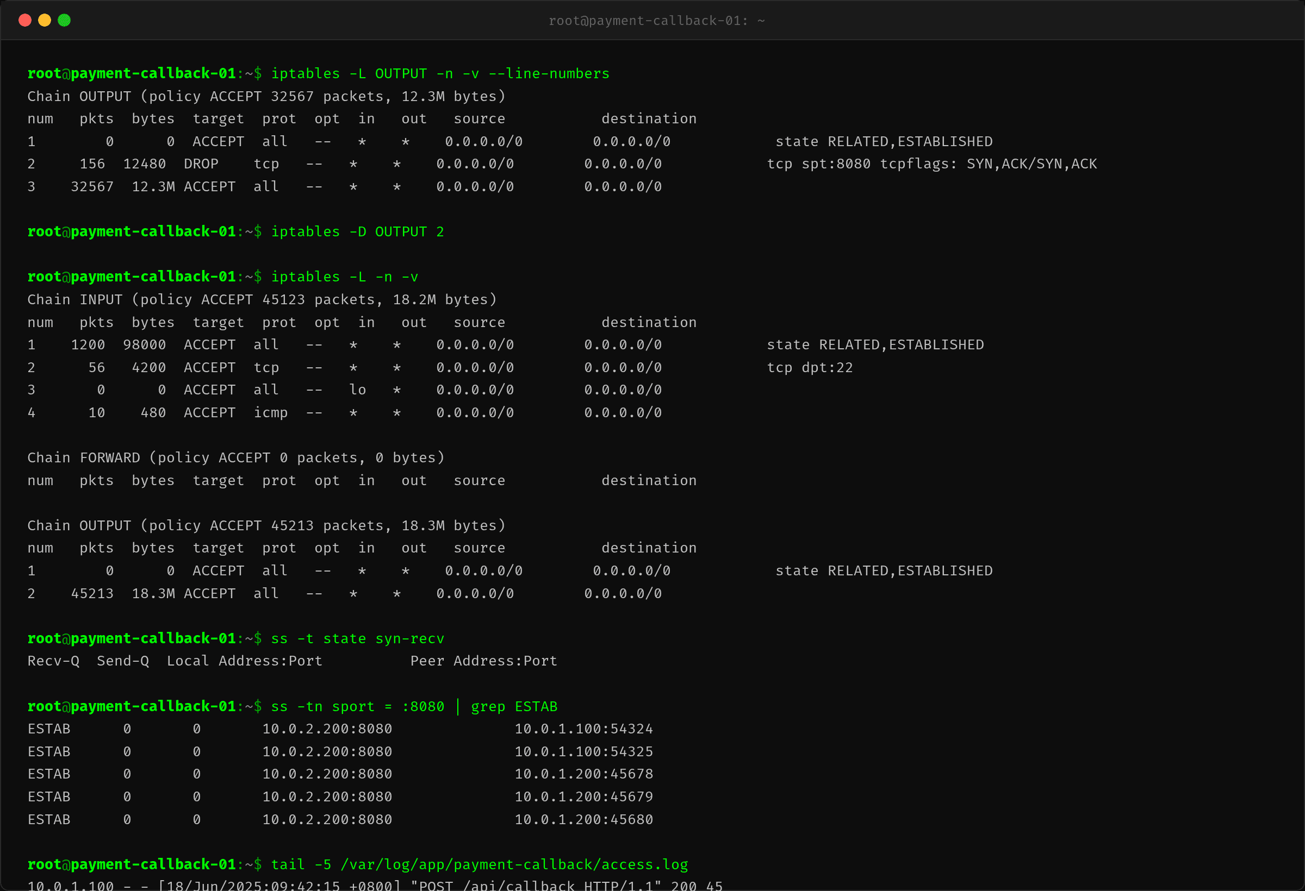This screenshot has width=1305, height=891.
Task: Click the 480 bytes value in icmp rule
Action: pos(153,413)
